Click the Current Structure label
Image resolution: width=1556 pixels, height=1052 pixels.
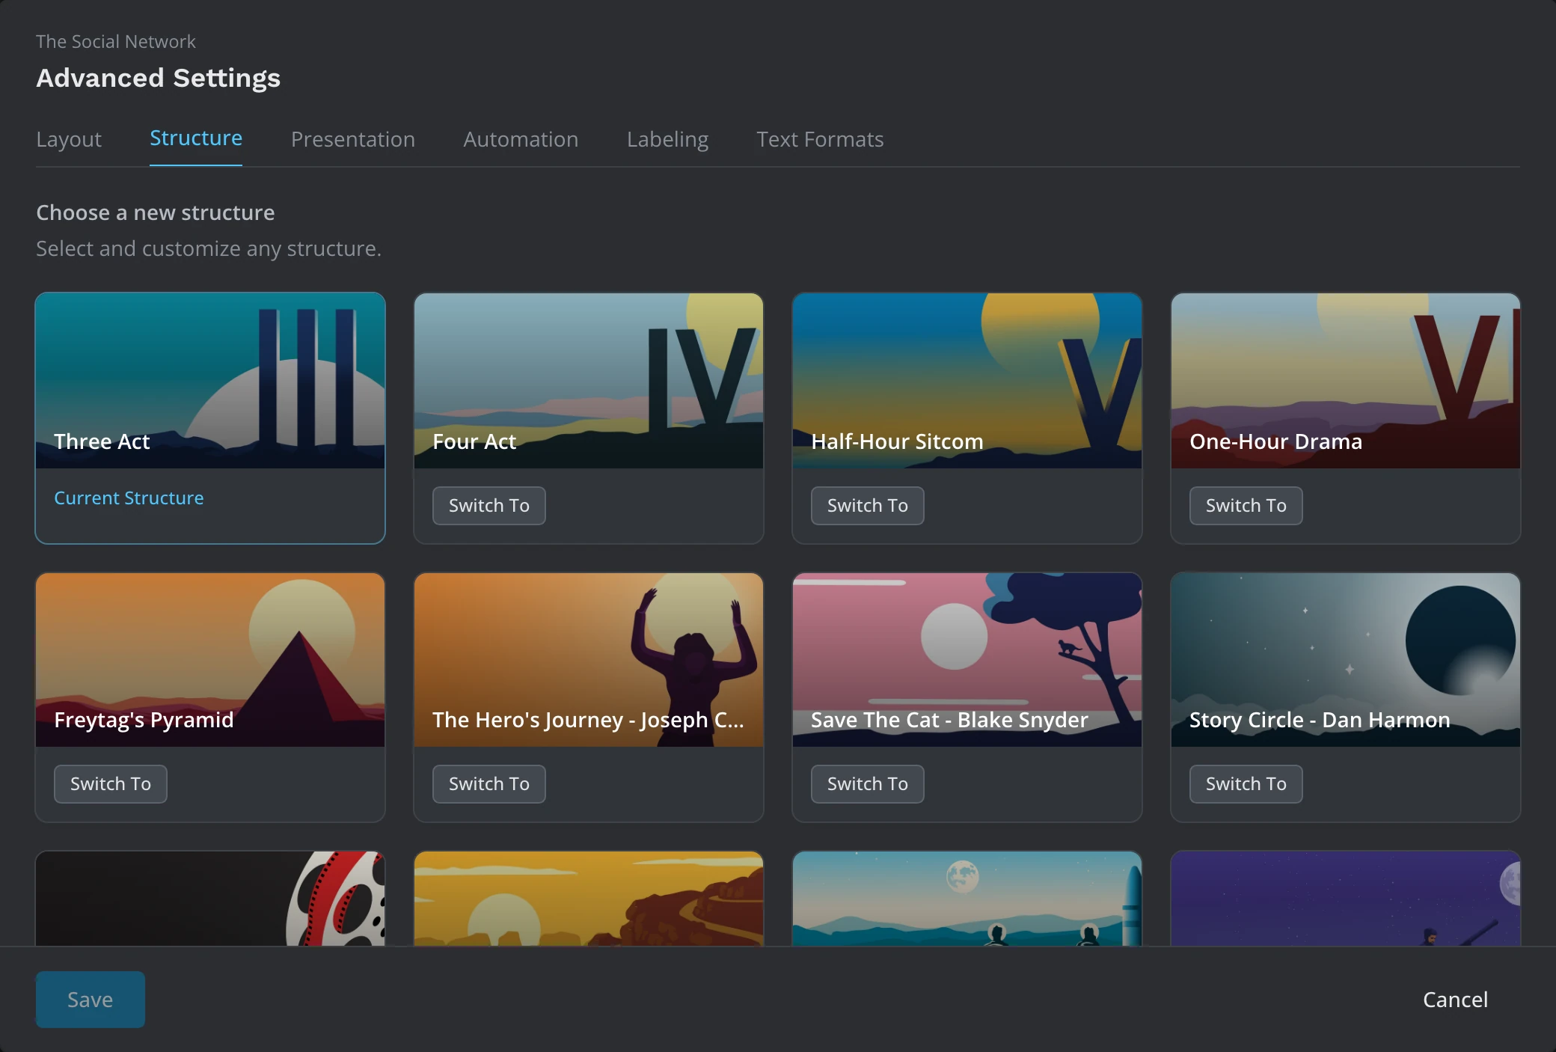[x=129, y=498]
